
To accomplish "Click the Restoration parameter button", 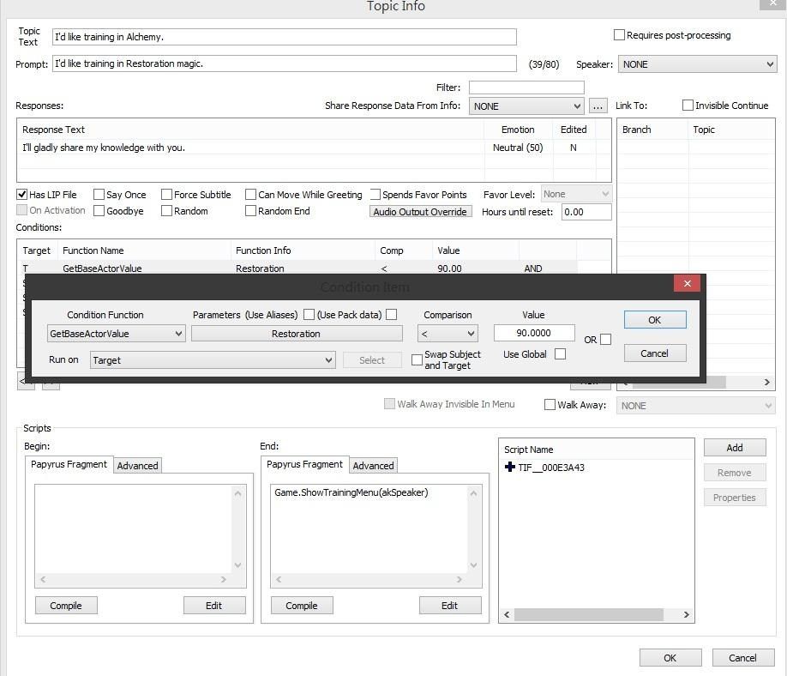I will [297, 334].
